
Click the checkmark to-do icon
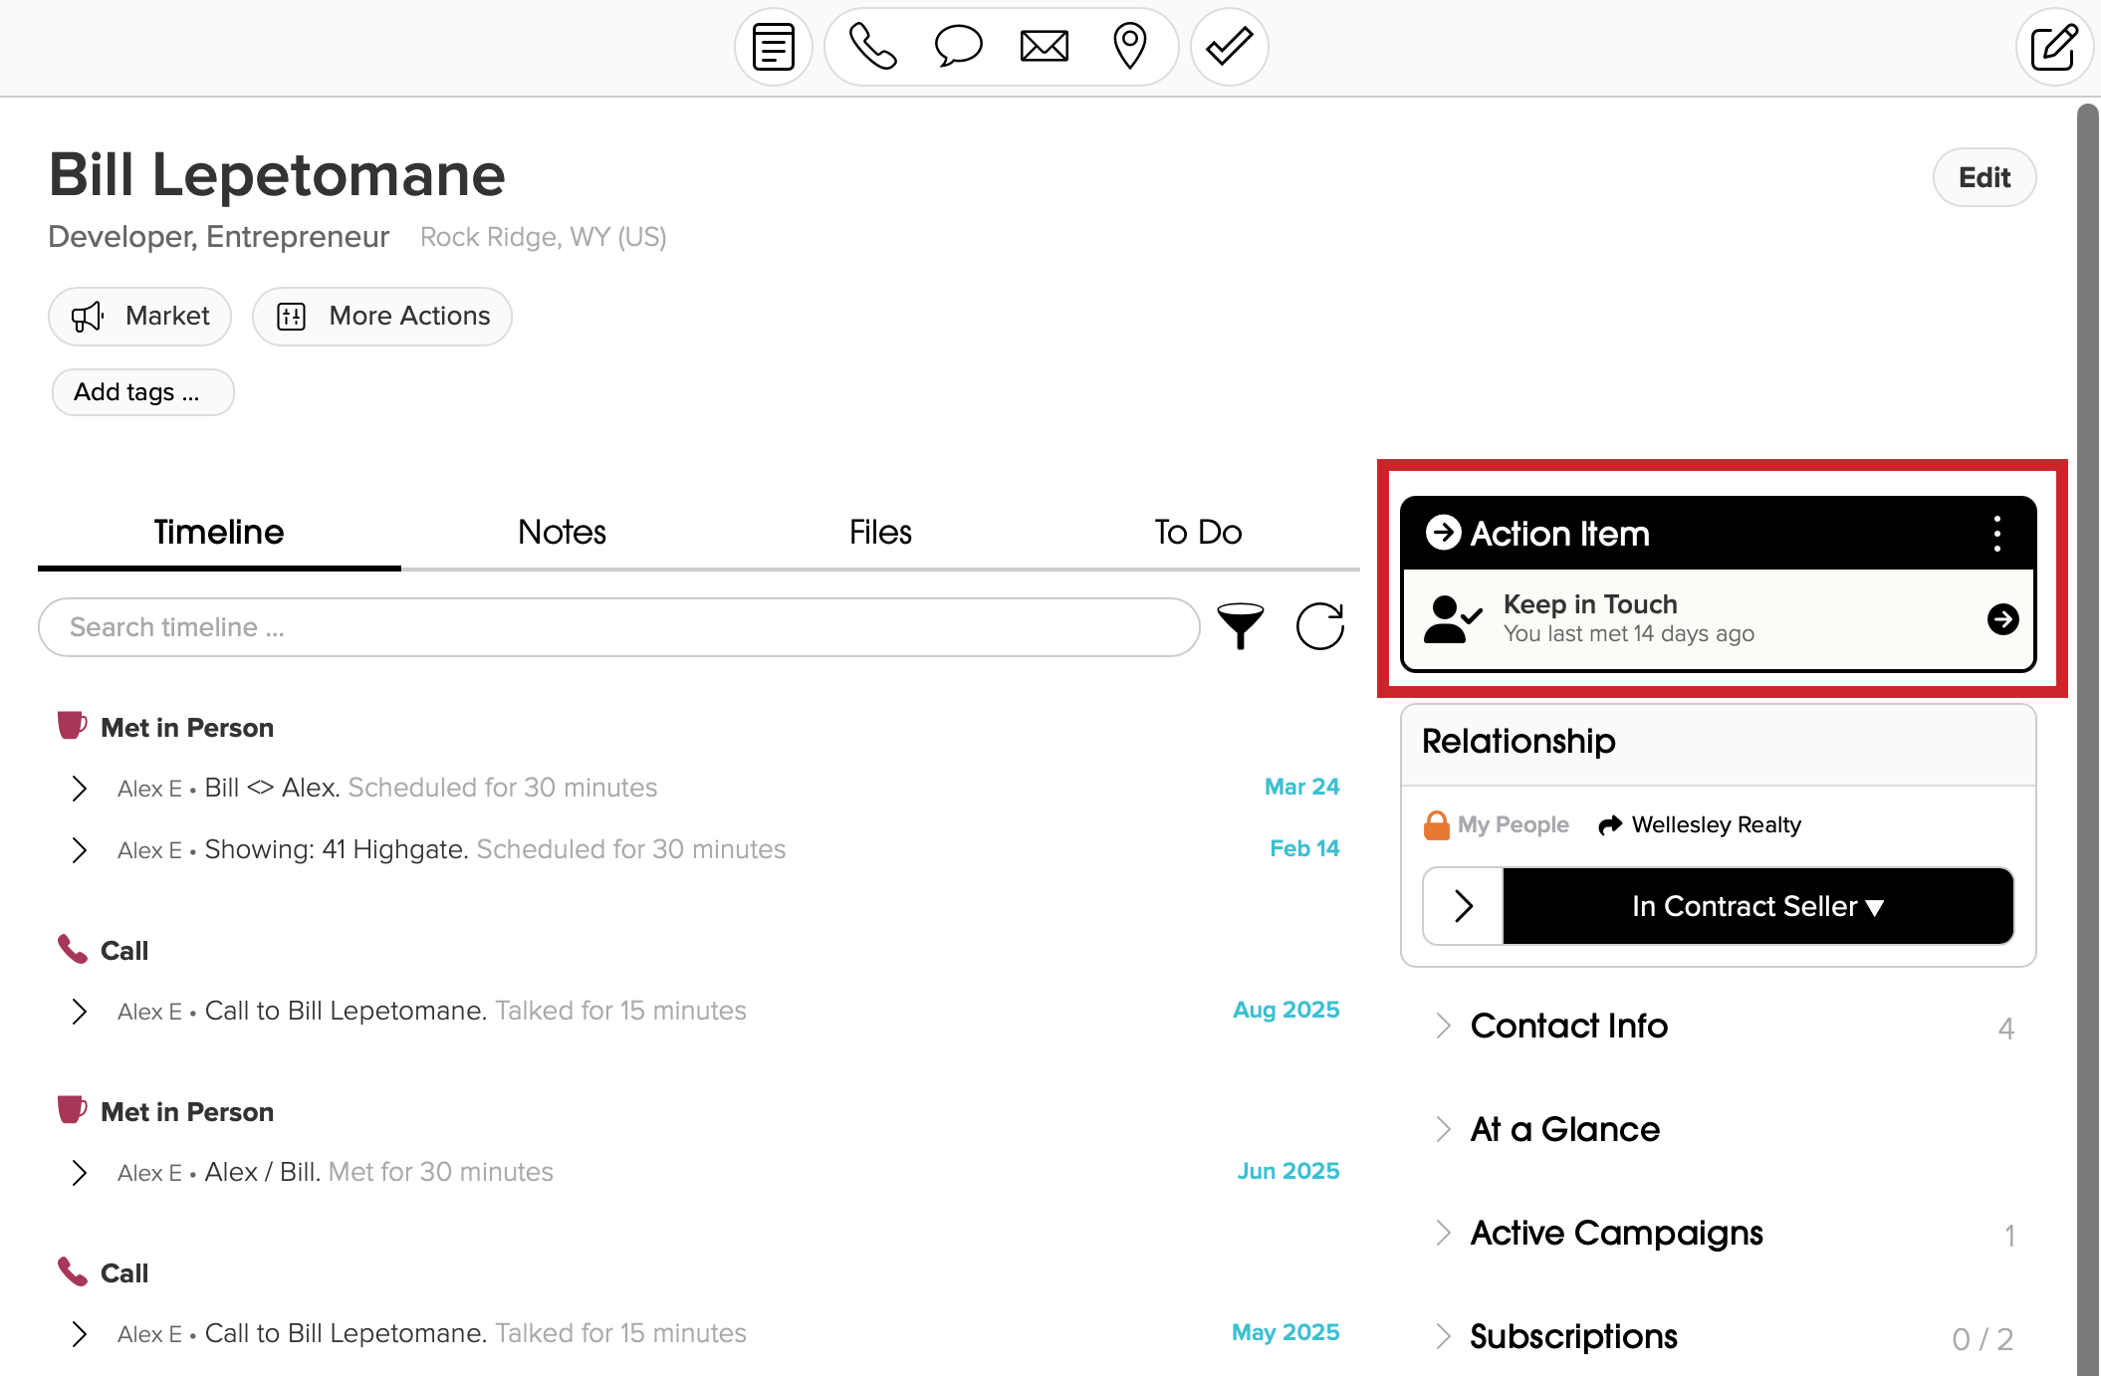coord(1229,47)
